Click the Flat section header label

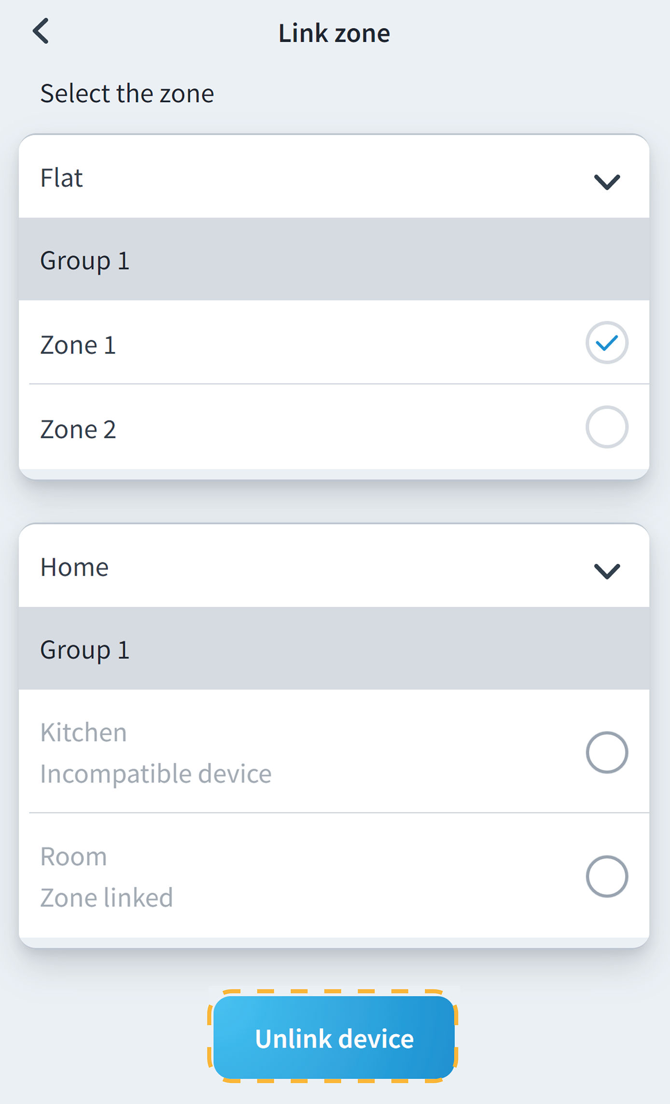click(62, 178)
